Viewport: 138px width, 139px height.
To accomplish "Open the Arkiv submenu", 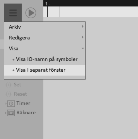I will pos(45,27).
